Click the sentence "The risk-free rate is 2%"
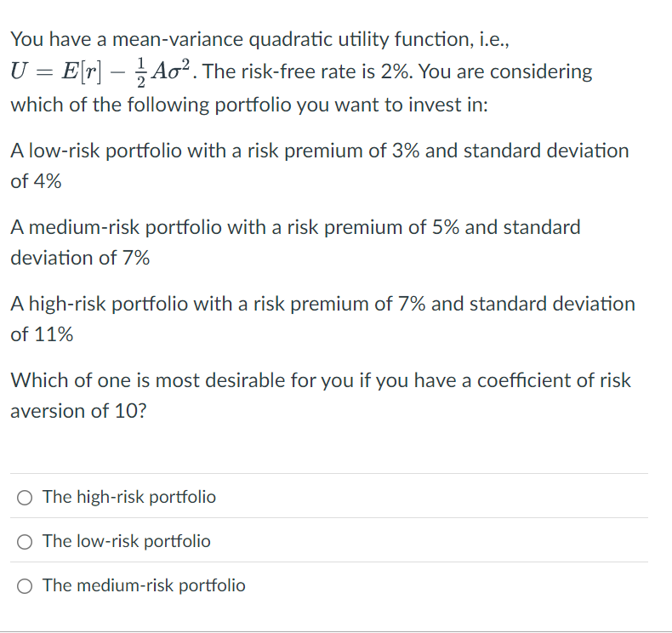 (x=308, y=71)
